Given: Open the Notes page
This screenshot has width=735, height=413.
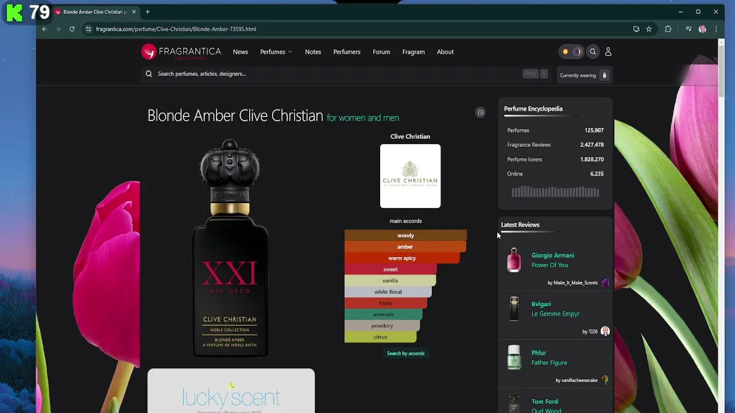Looking at the screenshot, I should tap(313, 52).
